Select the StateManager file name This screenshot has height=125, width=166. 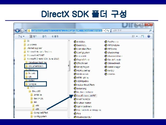[114, 67]
